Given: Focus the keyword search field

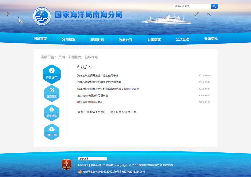Looking at the screenshot, I should [x=192, y=6].
